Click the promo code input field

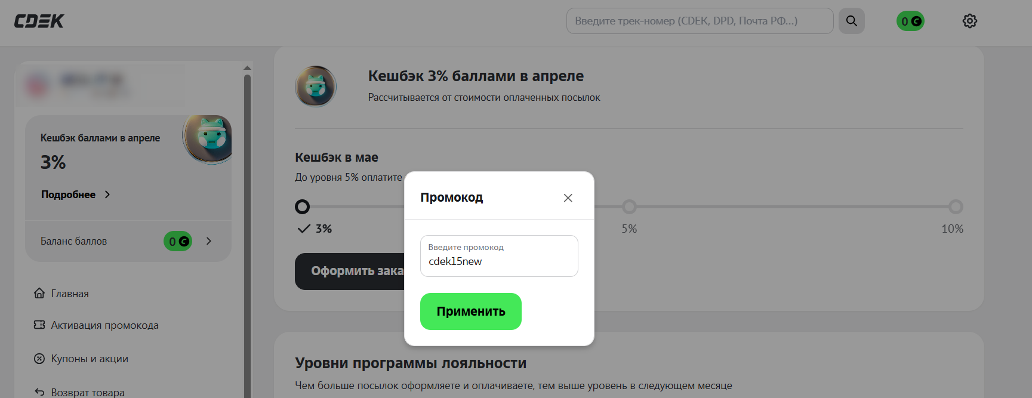click(499, 256)
